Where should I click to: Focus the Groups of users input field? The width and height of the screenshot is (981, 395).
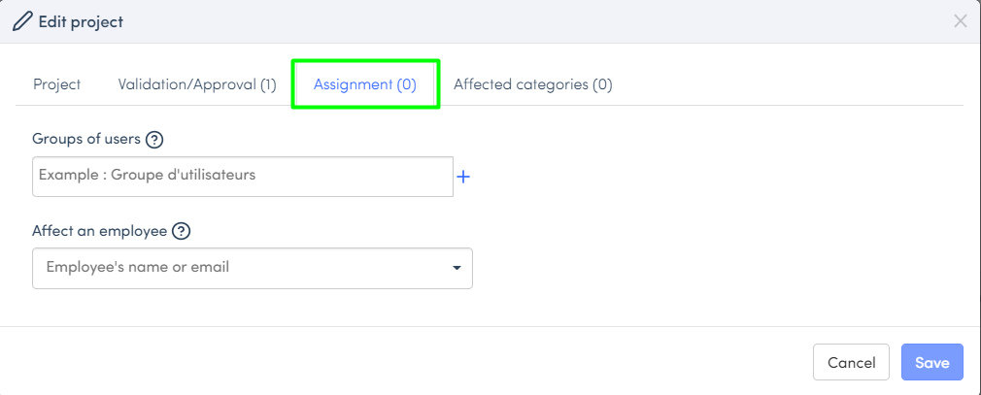pyautogui.click(x=242, y=177)
